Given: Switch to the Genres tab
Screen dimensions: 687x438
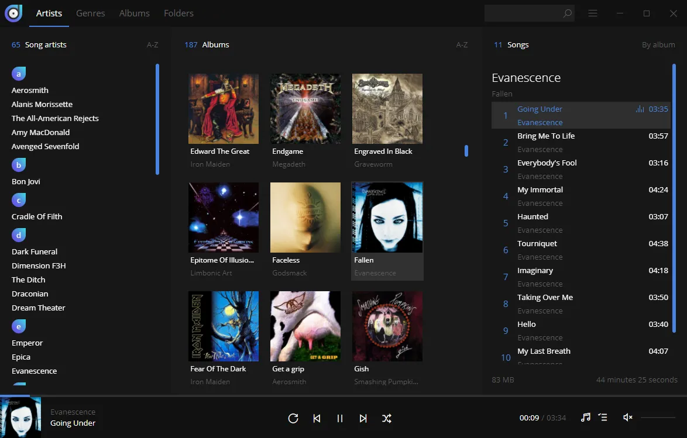Looking at the screenshot, I should point(90,13).
